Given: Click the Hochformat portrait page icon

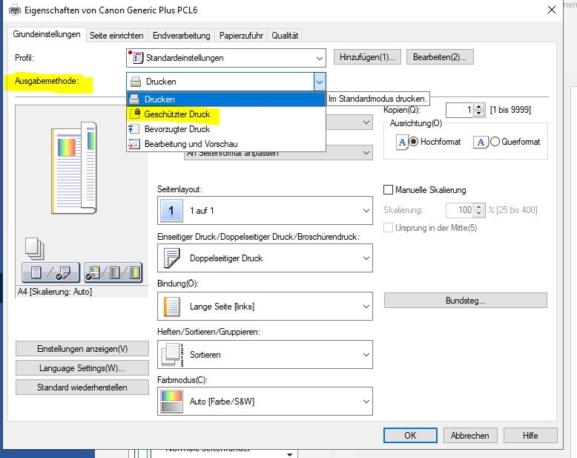Looking at the screenshot, I should click(x=402, y=142).
